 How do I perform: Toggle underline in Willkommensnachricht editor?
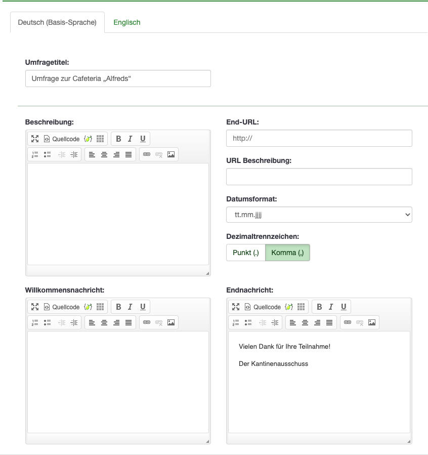click(x=143, y=307)
